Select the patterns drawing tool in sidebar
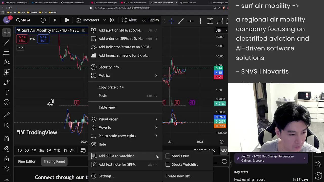This screenshot has height=182, width=324. [x=7, y=62]
